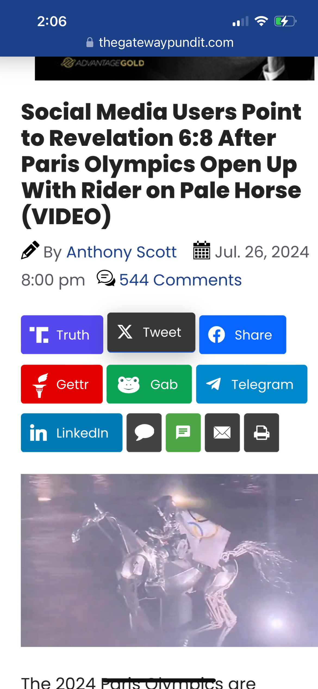The image size is (318, 689).
Task: Email the article using envelope icon
Action: click(x=222, y=433)
